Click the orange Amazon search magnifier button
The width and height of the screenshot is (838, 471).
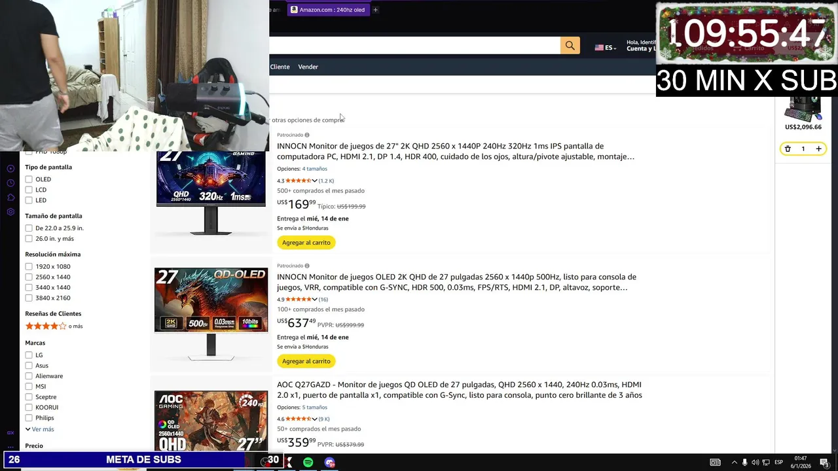click(570, 45)
